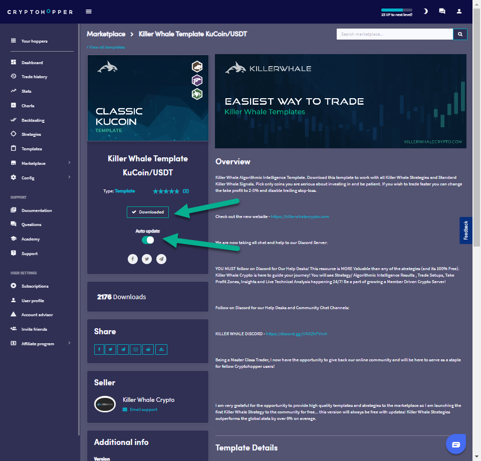Switch to dark mode via moon icon
This screenshot has width=481, height=461.
pos(425,11)
